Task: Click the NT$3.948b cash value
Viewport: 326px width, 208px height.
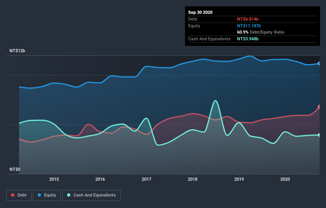Action: point(248,39)
